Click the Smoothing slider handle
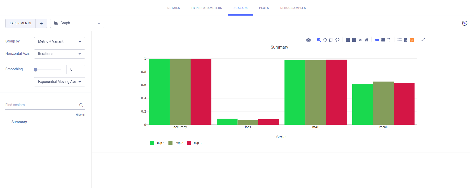This screenshot has height=188, width=474. [x=36, y=70]
